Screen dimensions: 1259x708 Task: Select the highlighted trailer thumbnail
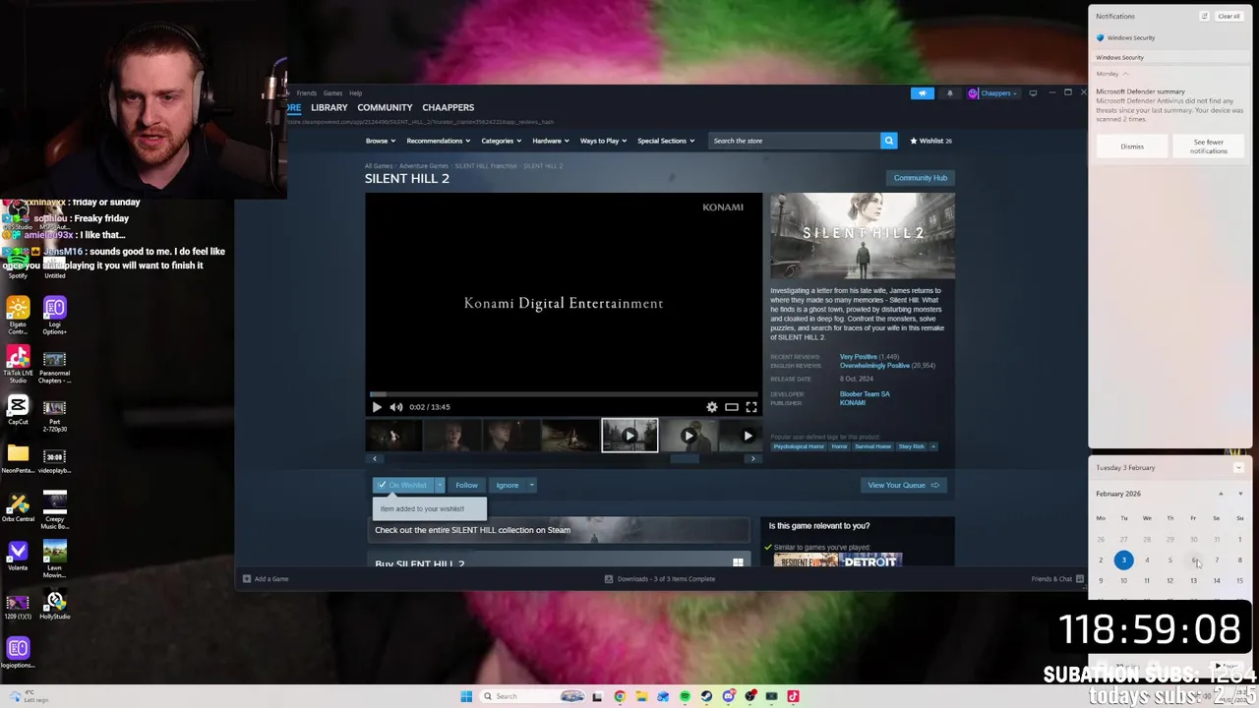point(629,436)
